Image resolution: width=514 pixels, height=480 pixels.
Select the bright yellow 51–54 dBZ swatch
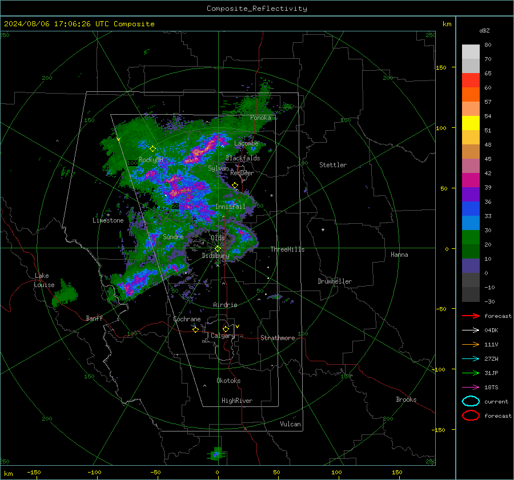(471, 123)
